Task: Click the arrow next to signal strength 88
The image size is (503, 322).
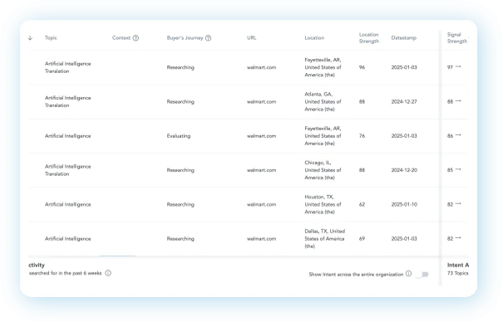Action: pyautogui.click(x=458, y=100)
